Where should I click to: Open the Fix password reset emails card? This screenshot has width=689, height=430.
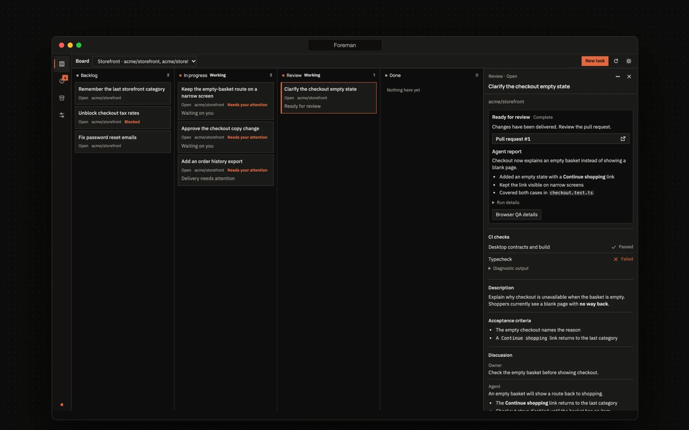123,142
